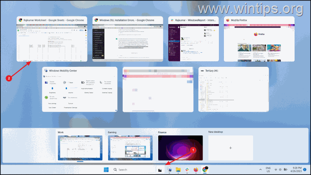The image size is (311, 175).
Task: Select the Windows DLL Installation Errors window
Action: coord(128,39)
